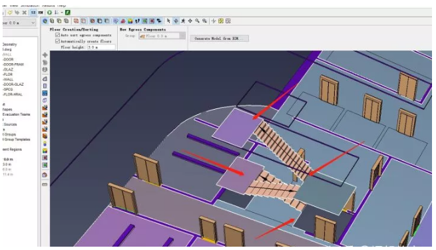The image size is (436, 250).
Task: Select the pan/move view arrows tool
Action: coord(190,21)
